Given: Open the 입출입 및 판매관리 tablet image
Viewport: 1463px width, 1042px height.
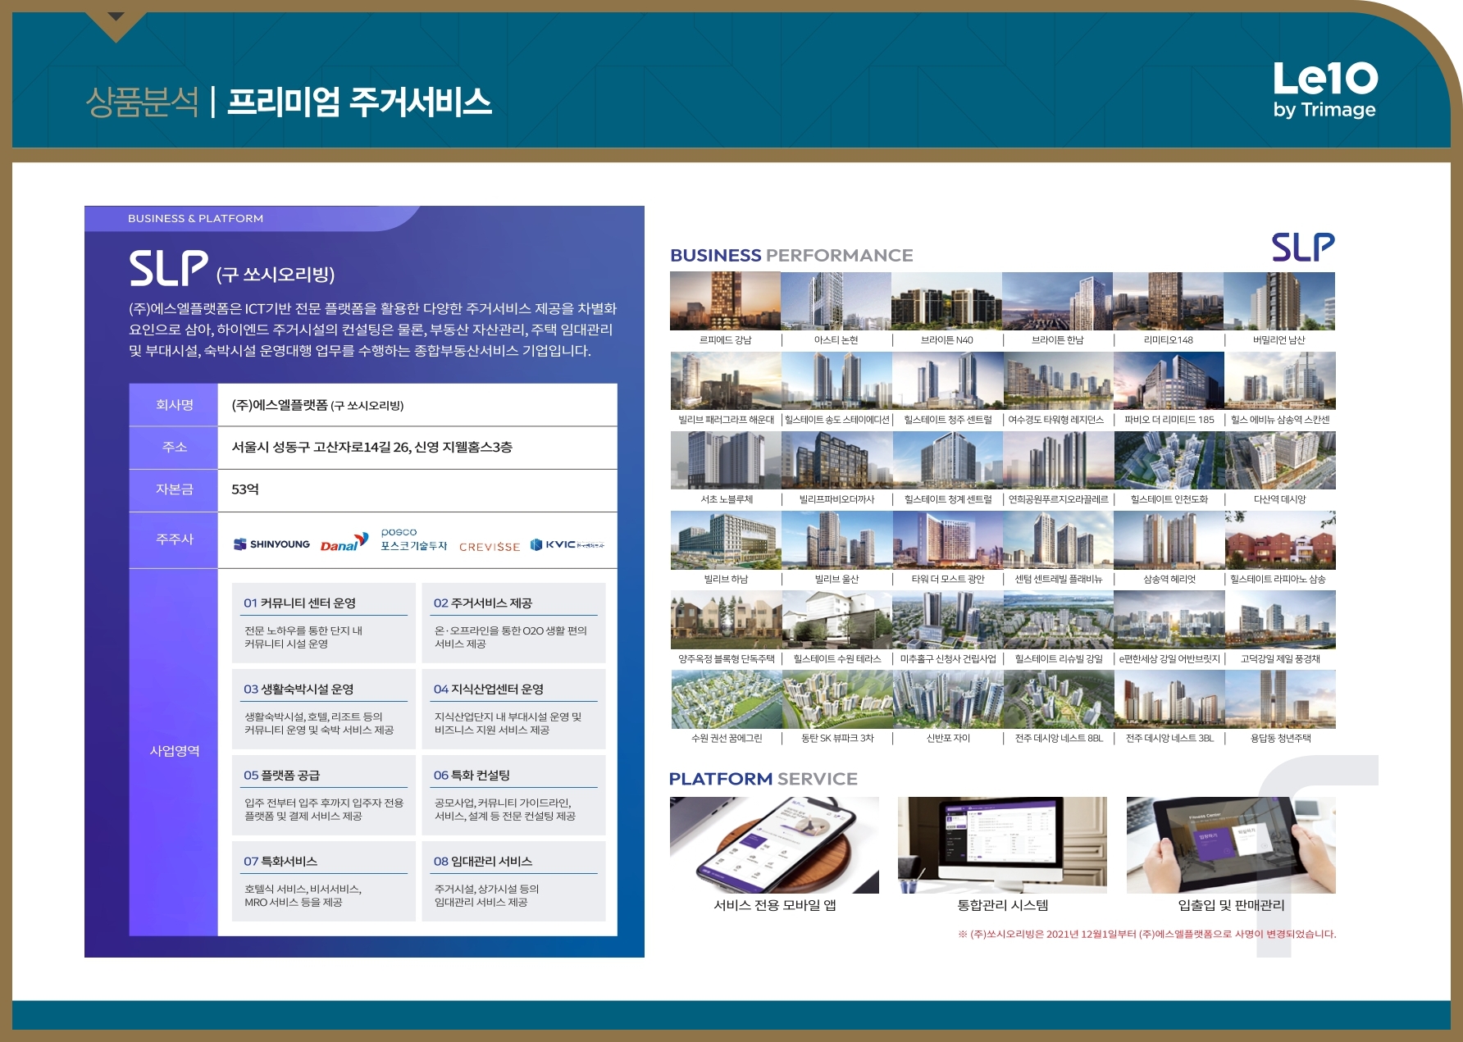Looking at the screenshot, I should pyautogui.click(x=1231, y=845).
